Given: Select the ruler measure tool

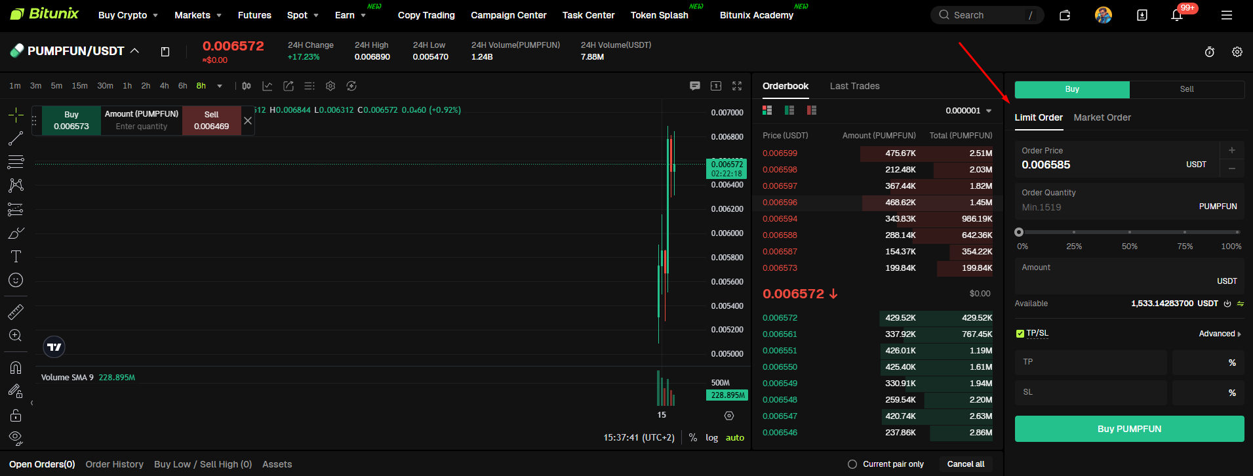Looking at the screenshot, I should pos(16,311).
